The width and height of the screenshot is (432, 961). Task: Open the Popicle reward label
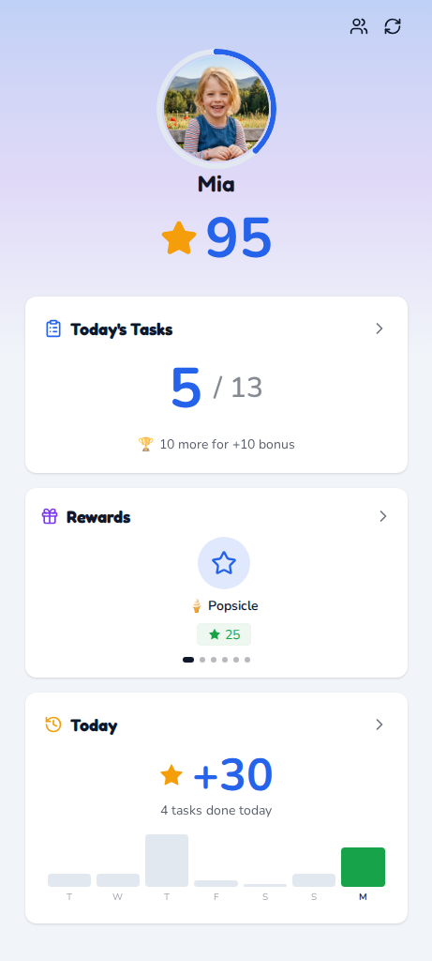point(225,605)
